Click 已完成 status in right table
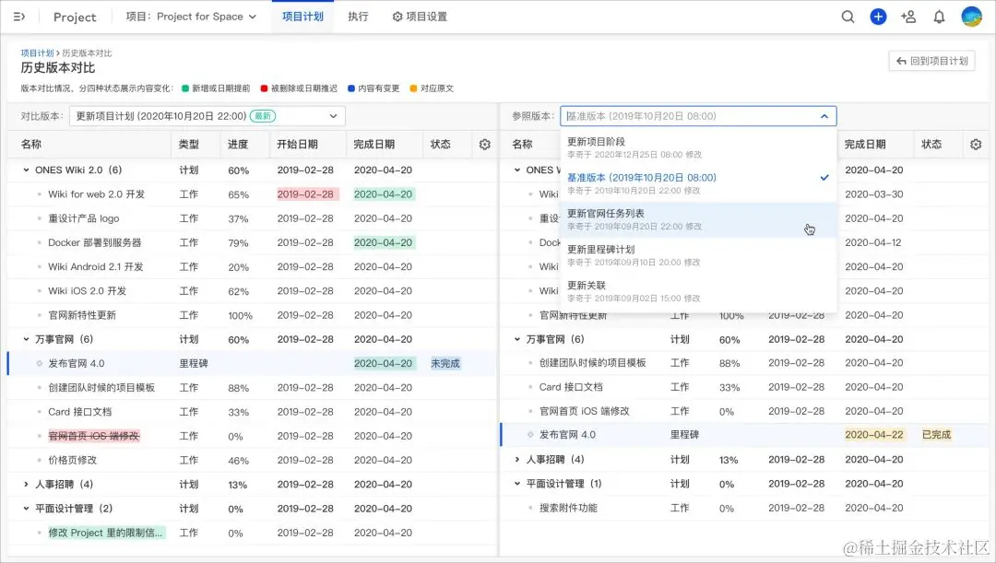Viewport: 996px width, 563px height. [936, 435]
